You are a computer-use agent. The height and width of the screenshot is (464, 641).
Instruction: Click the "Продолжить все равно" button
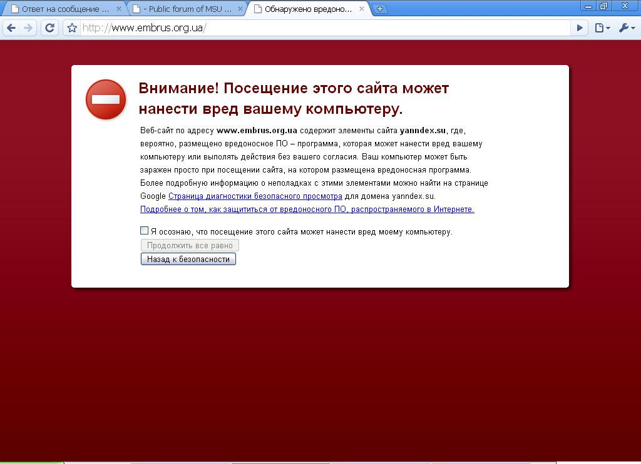[190, 246]
